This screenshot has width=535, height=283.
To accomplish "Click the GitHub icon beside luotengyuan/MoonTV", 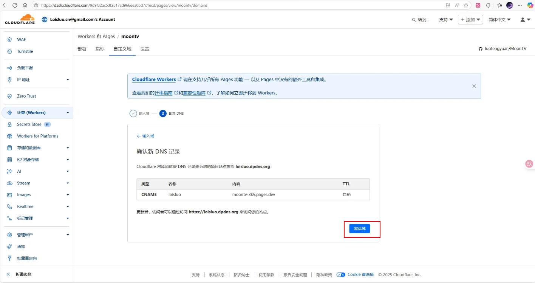I will (481, 49).
